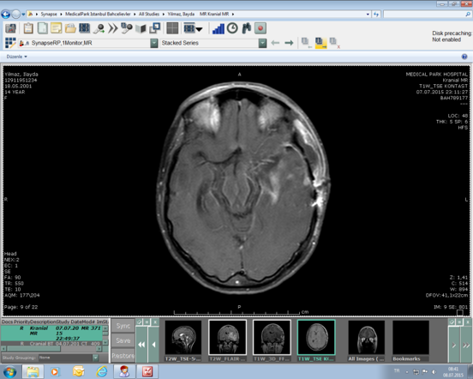Screen dimensions: 473x379
Task: Select the T1W_3D_FF series thumbnail
Action: click(x=272, y=340)
